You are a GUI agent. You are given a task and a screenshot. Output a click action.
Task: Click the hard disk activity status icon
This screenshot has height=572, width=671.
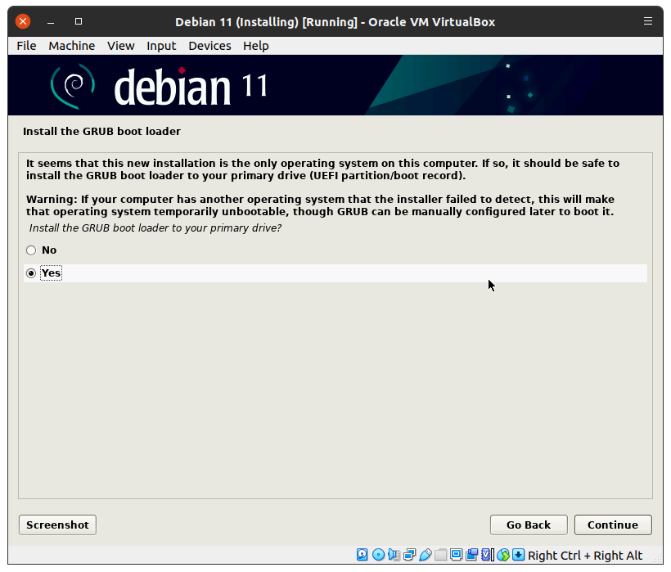[362, 555]
